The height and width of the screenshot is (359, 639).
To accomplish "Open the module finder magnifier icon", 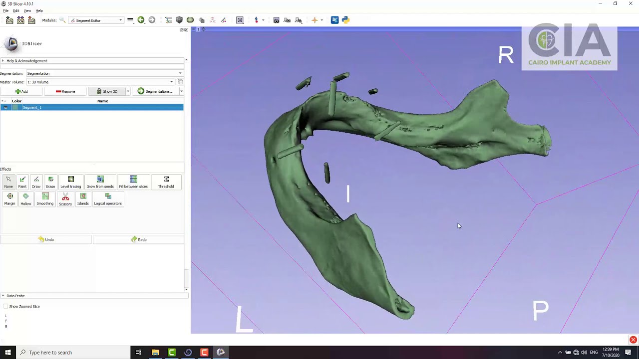I will 62,20.
